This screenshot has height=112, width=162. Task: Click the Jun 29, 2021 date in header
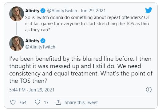93,11
